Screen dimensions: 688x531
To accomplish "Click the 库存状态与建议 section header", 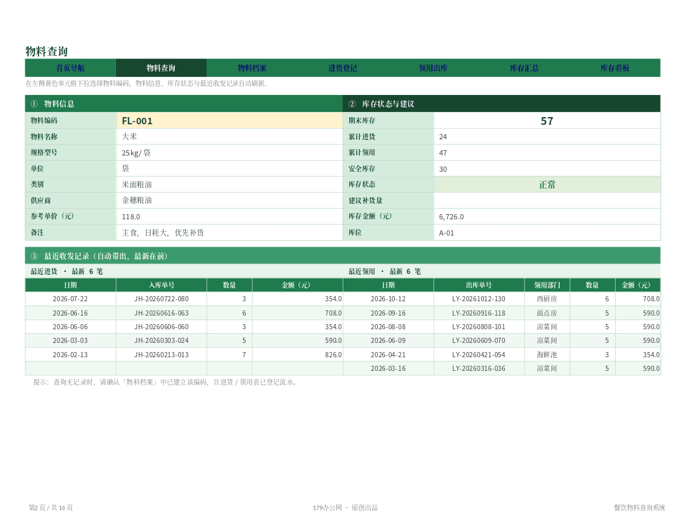I will [502, 104].
